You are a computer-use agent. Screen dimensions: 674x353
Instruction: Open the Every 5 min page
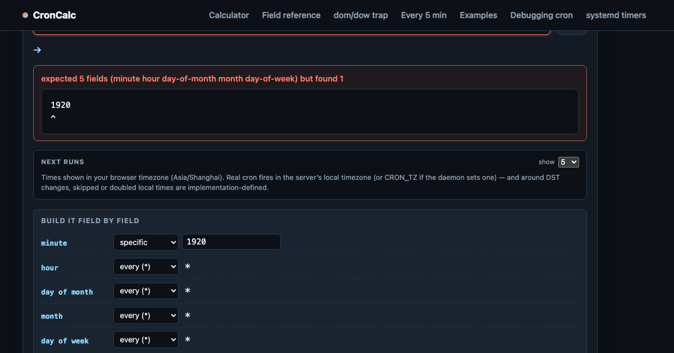coord(423,15)
